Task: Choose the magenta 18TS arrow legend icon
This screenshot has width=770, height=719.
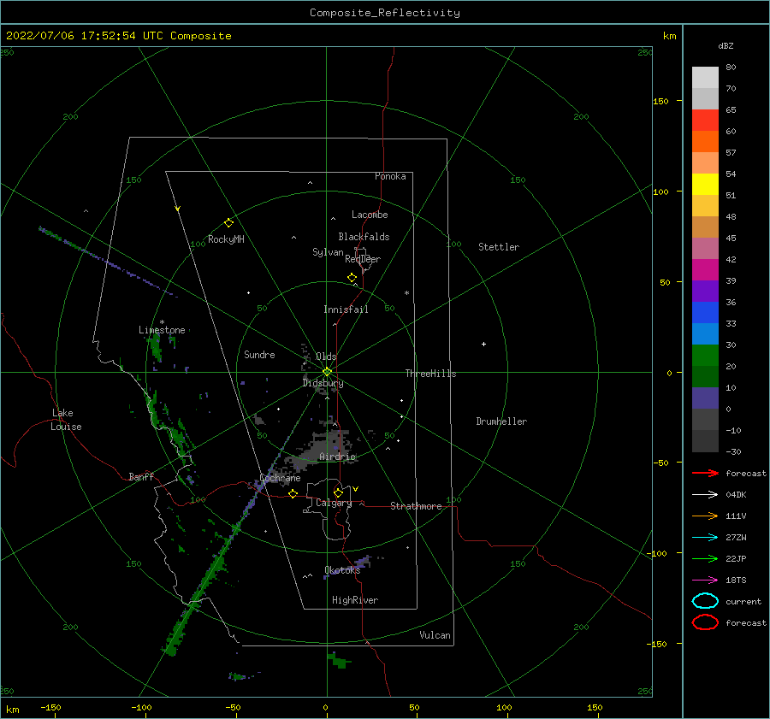Action: point(705,581)
